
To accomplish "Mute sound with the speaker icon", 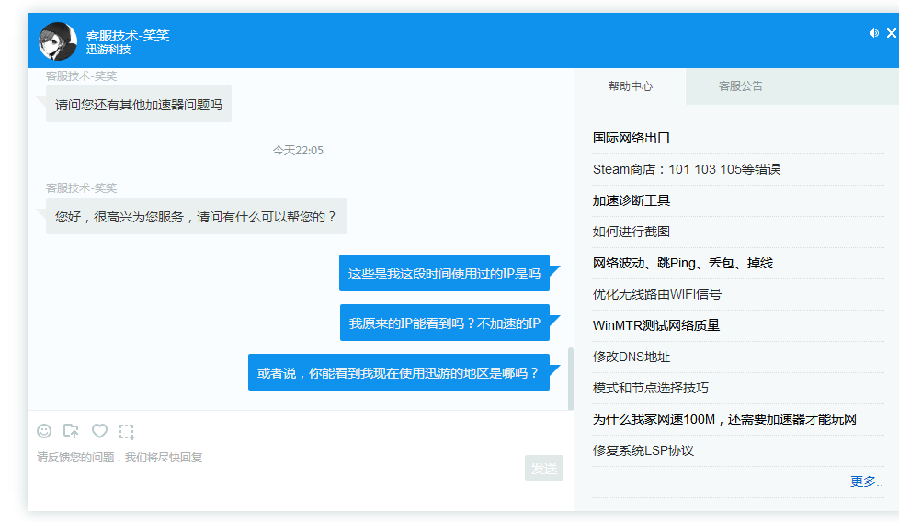I will point(873,33).
